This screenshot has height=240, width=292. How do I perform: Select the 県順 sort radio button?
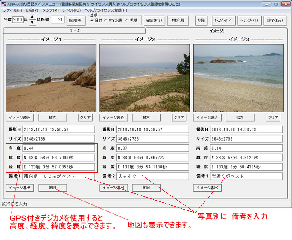[x=127, y=21]
